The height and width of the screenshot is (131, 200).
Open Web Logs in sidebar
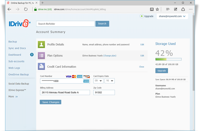point(14,68)
